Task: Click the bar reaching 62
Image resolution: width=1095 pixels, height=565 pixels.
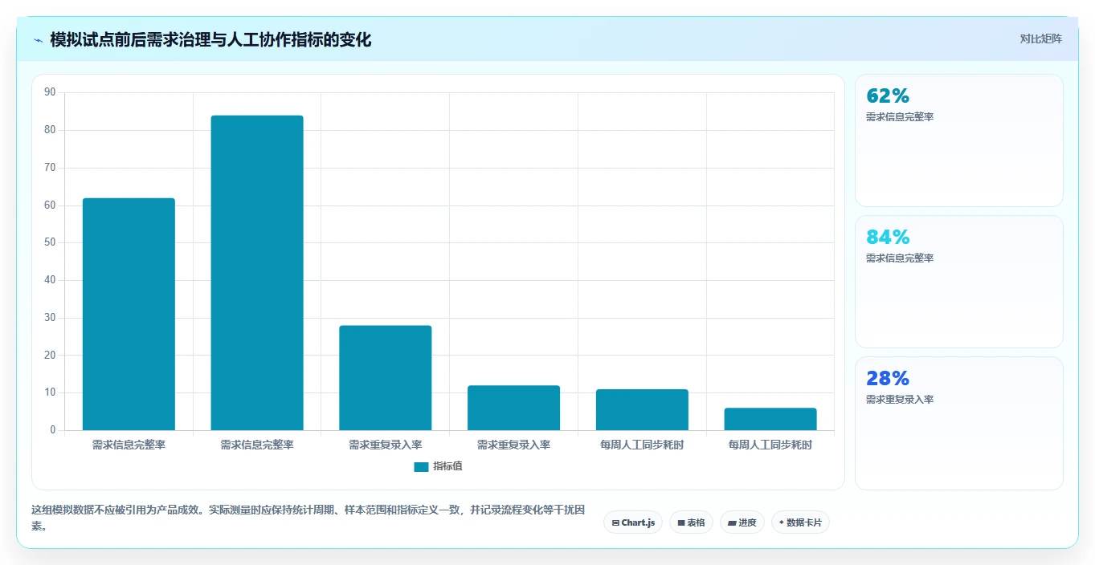Action: pyautogui.click(x=129, y=314)
